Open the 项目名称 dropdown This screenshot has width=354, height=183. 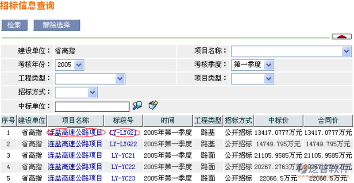[x=346, y=51]
